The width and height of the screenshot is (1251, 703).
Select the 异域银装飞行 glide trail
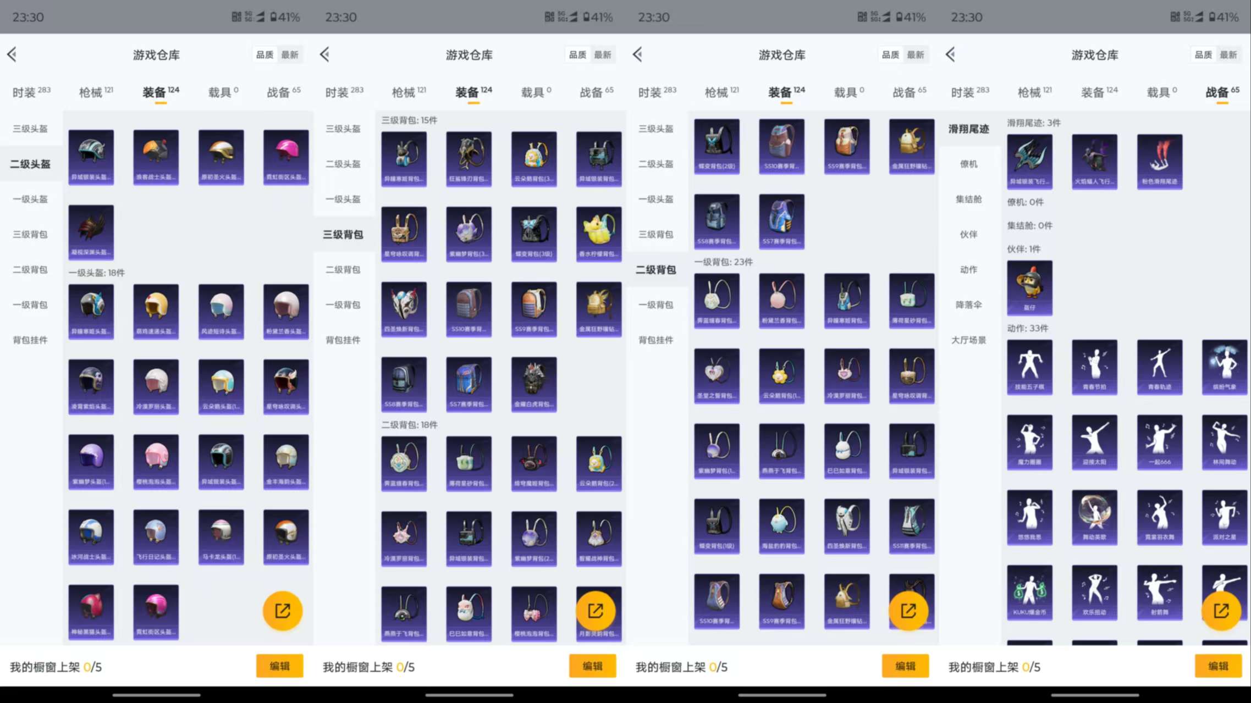[x=1029, y=161]
